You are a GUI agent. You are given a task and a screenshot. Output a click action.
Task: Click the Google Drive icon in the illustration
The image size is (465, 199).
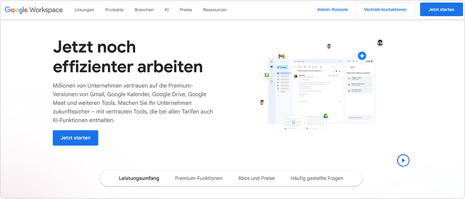[325, 116]
